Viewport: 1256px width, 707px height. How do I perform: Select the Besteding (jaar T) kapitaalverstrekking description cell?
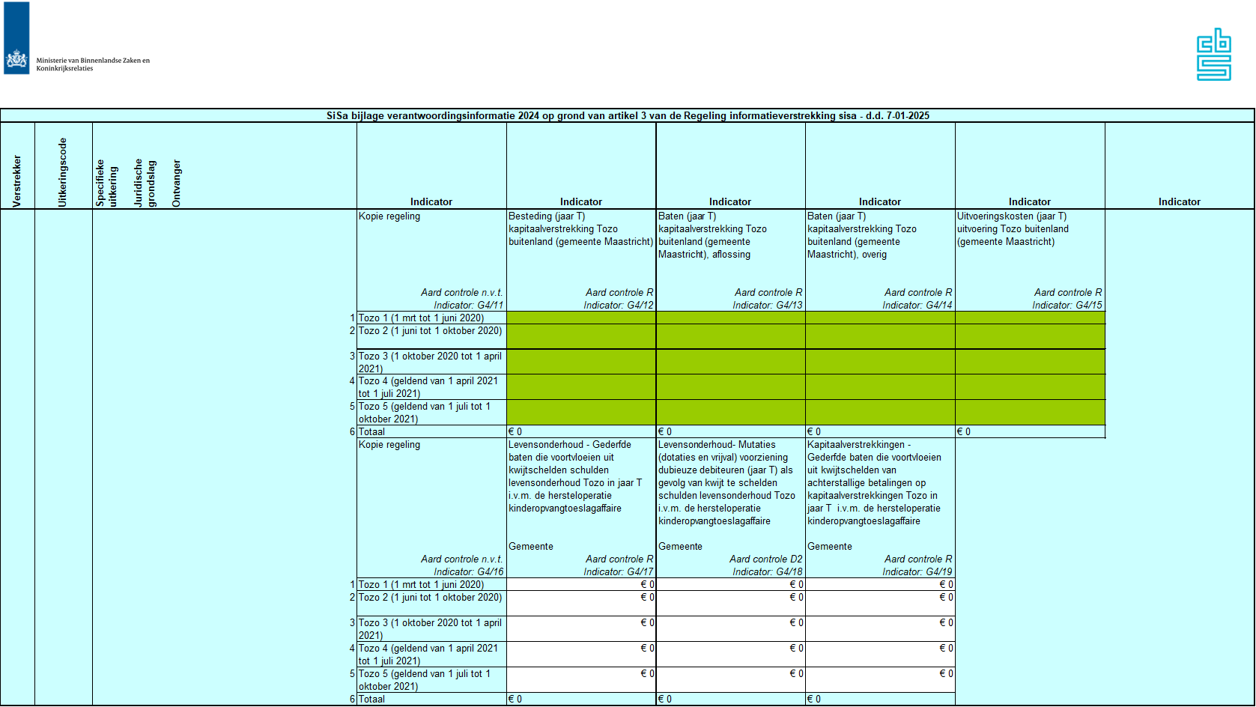point(580,229)
